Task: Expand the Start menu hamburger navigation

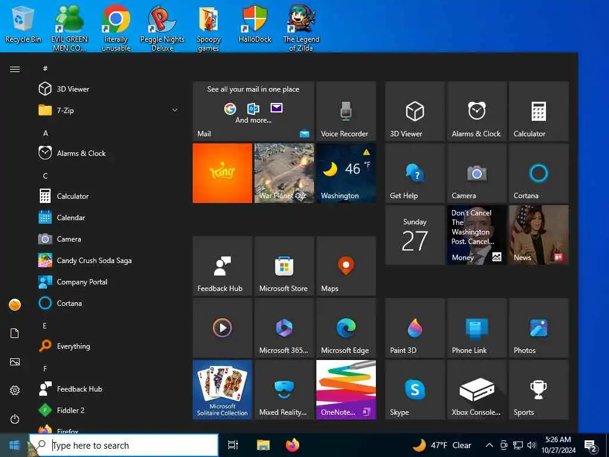Action: pos(15,69)
